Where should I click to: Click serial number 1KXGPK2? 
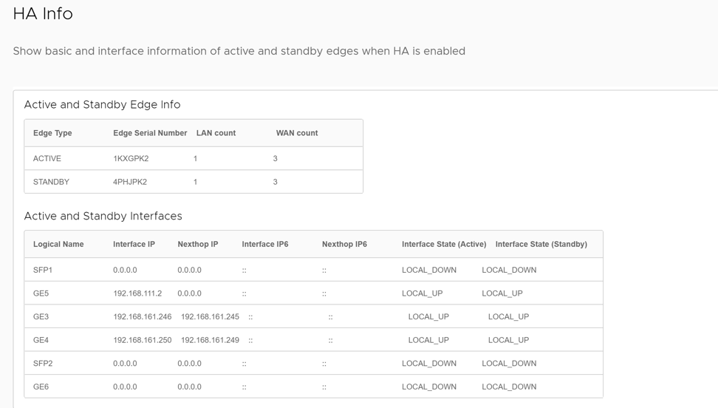click(x=131, y=158)
